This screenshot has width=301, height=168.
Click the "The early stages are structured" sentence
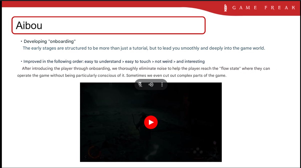(144, 48)
